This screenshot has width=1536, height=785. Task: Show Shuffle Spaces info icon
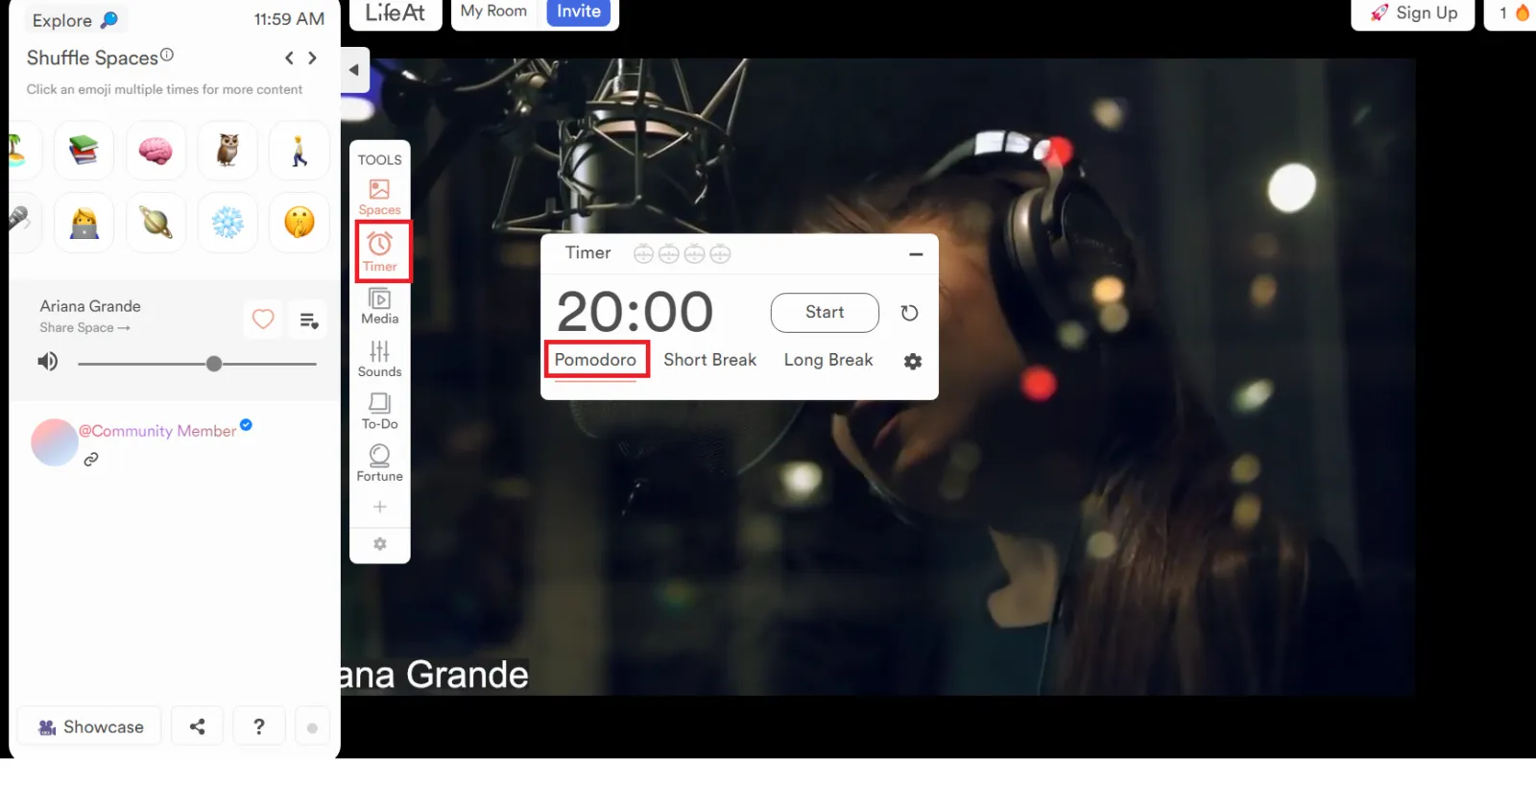[167, 55]
